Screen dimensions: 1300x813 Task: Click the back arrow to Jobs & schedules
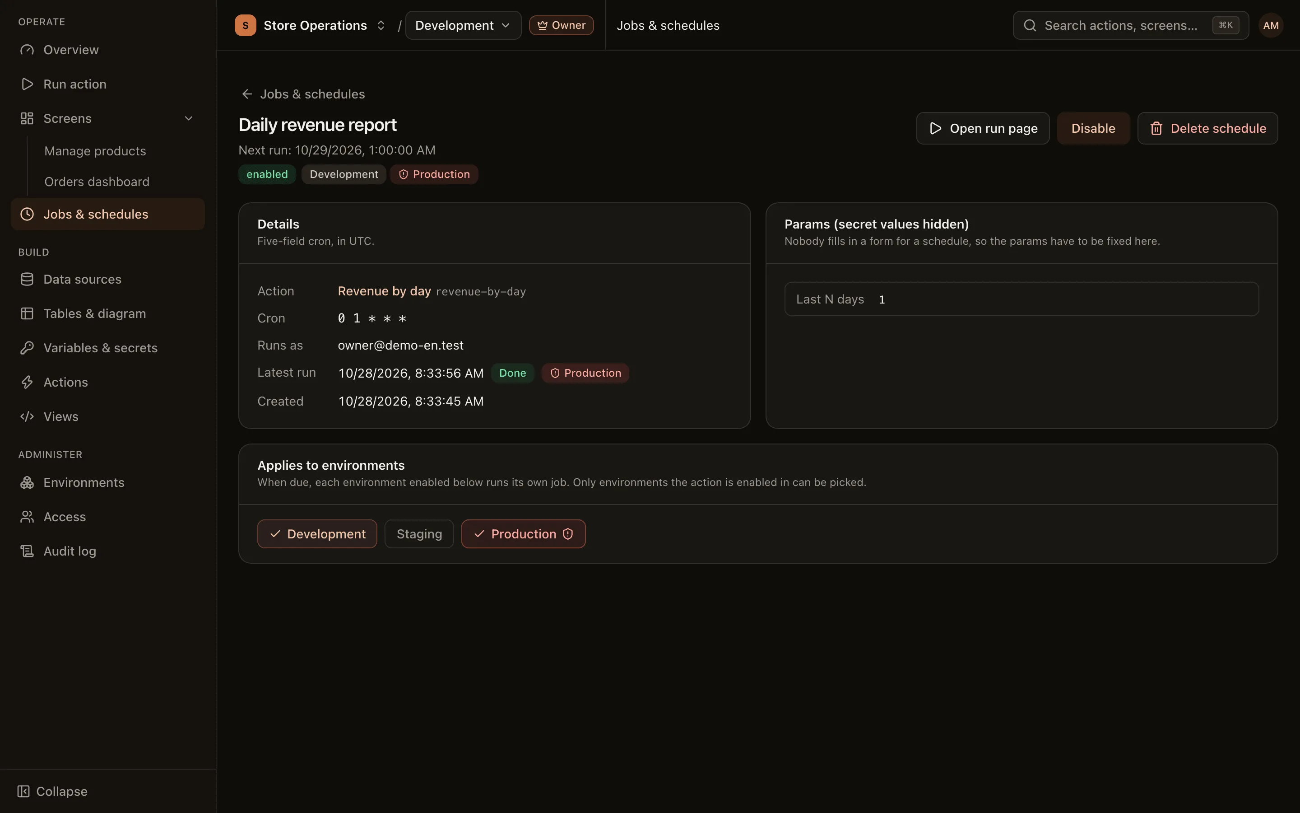(x=247, y=94)
